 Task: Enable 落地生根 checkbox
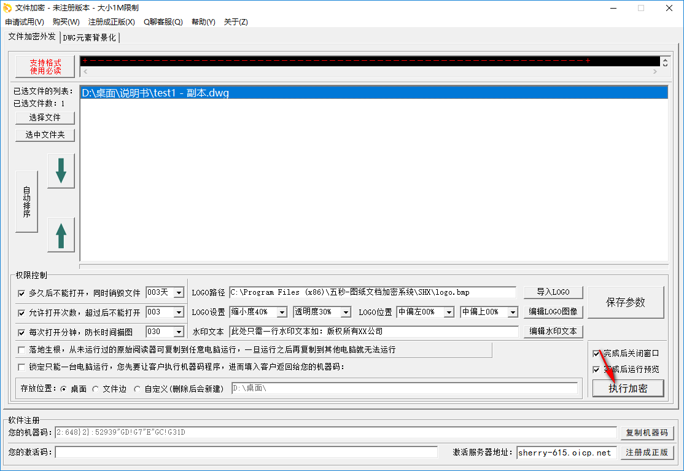(x=21, y=350)
